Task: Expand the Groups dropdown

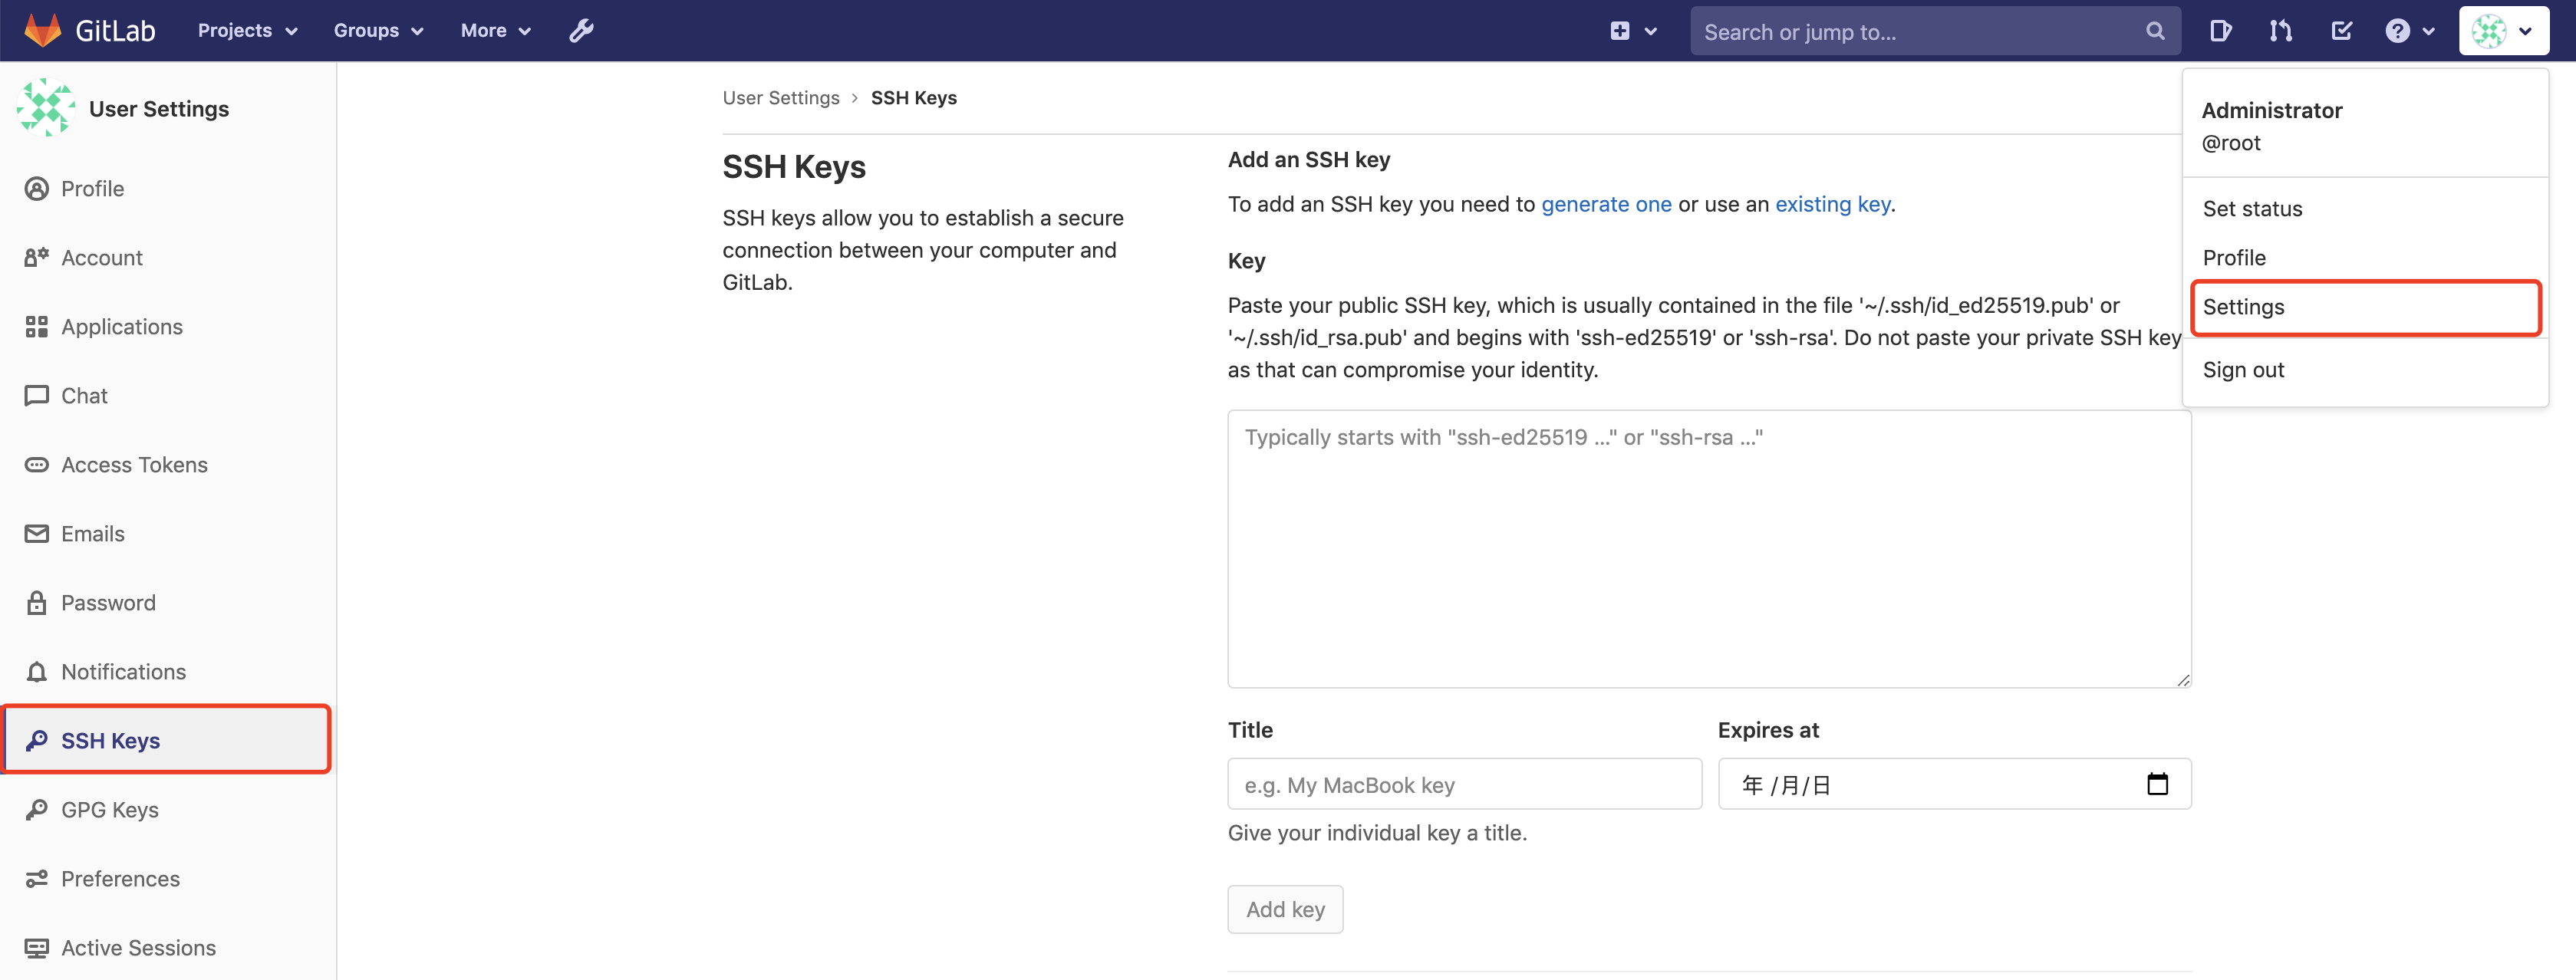Action: pos(379,31)
